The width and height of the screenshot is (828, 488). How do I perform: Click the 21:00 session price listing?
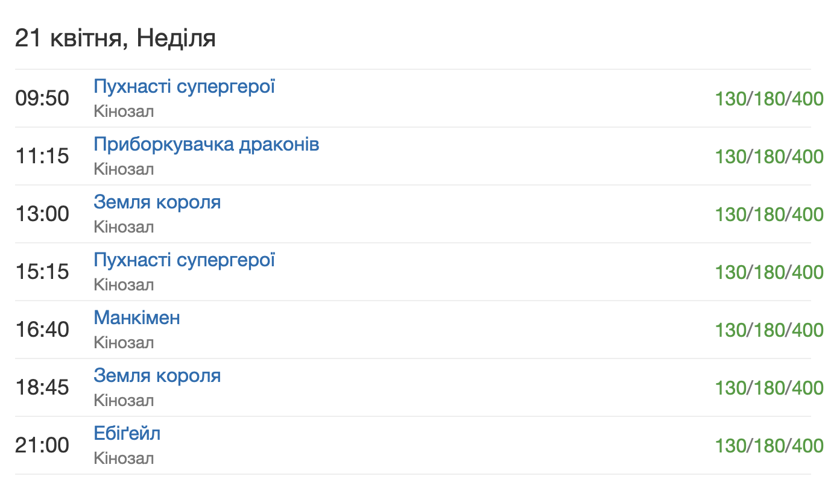[769, 445]
